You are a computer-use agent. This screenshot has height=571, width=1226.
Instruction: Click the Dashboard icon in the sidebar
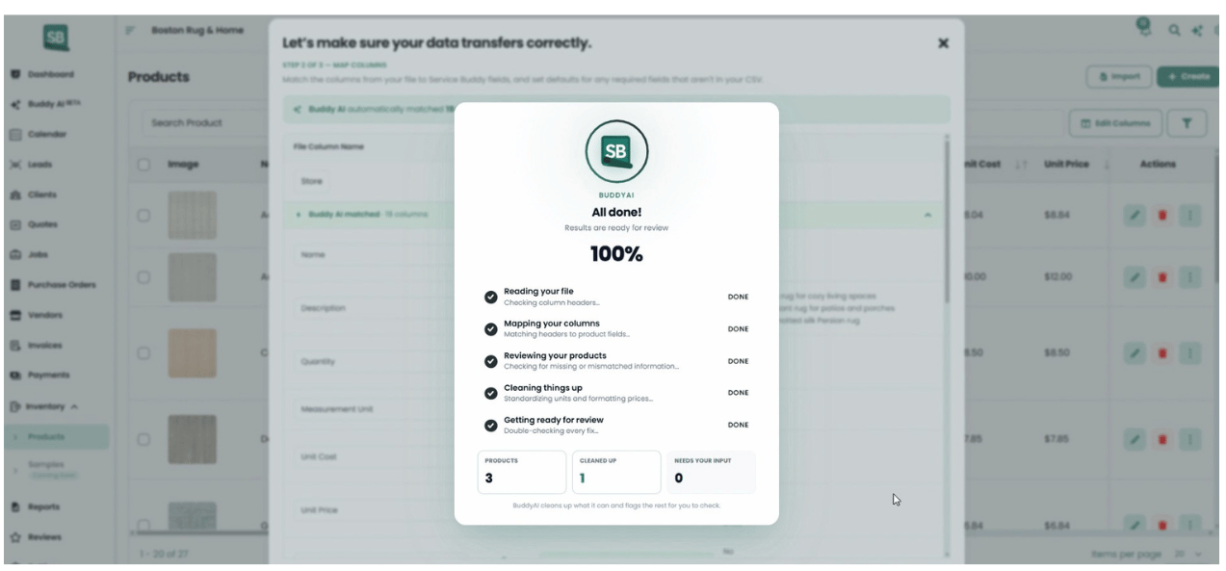point(16,73)
